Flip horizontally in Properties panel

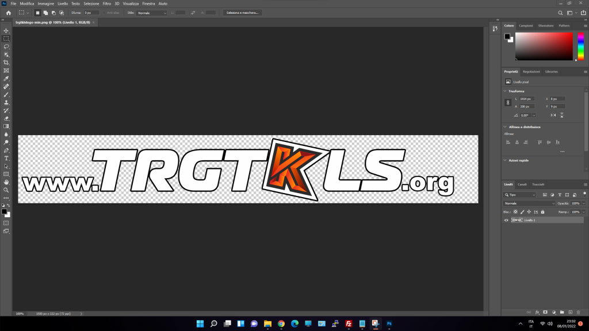pos(552,115)
